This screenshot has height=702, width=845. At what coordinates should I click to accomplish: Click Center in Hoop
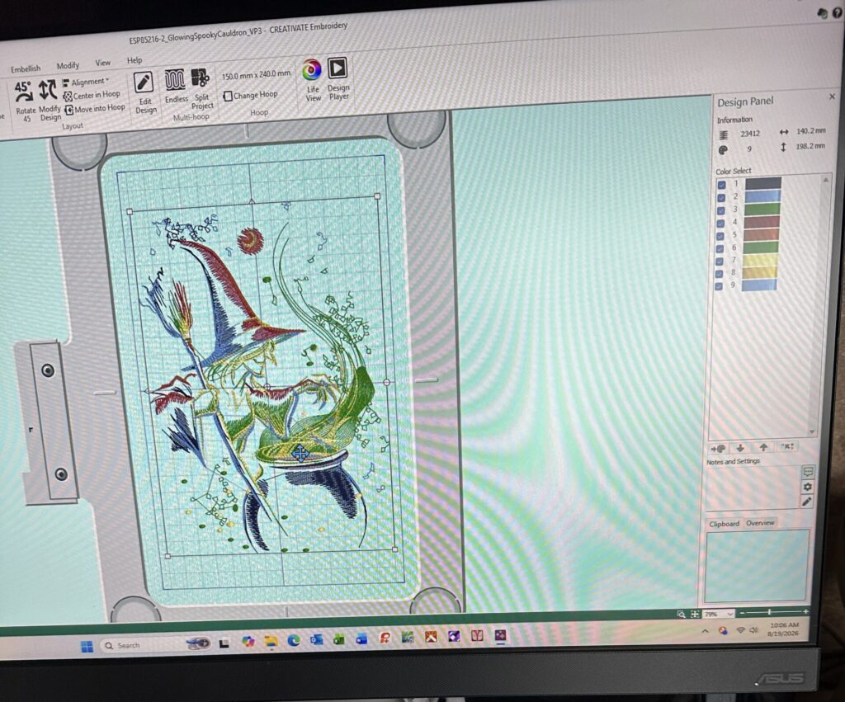coord(92,96)
